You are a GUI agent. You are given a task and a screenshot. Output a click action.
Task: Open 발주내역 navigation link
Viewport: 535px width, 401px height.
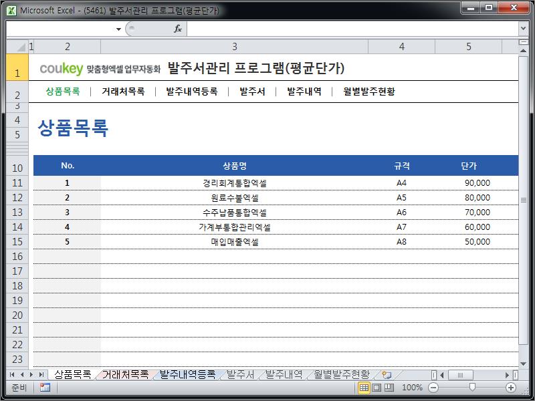point(304,92)
